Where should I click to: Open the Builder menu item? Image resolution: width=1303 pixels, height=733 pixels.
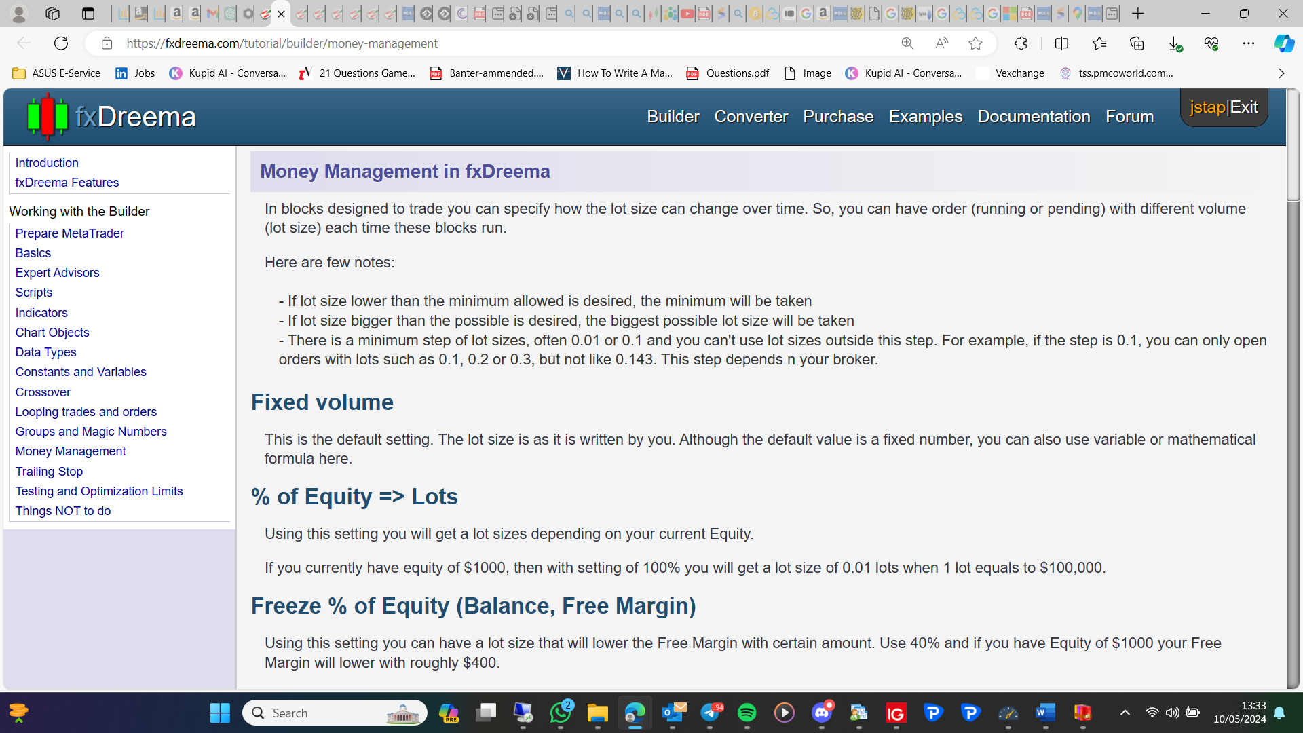(x=673, y=117)
